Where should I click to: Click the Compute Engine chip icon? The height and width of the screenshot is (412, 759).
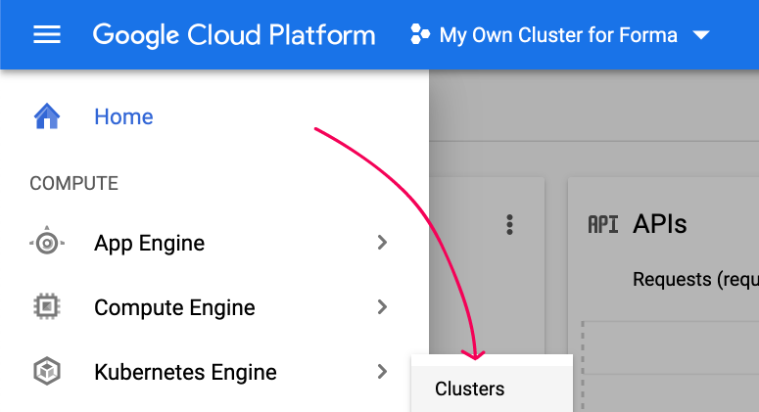47,306
